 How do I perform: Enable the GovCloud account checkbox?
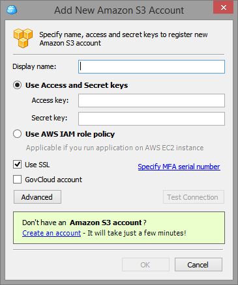pos(17,180)
